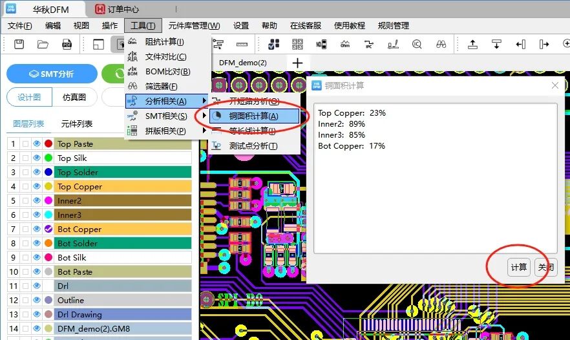
Task: Toggle visibility eye of Top Paste layer
Action: [37, 143]
